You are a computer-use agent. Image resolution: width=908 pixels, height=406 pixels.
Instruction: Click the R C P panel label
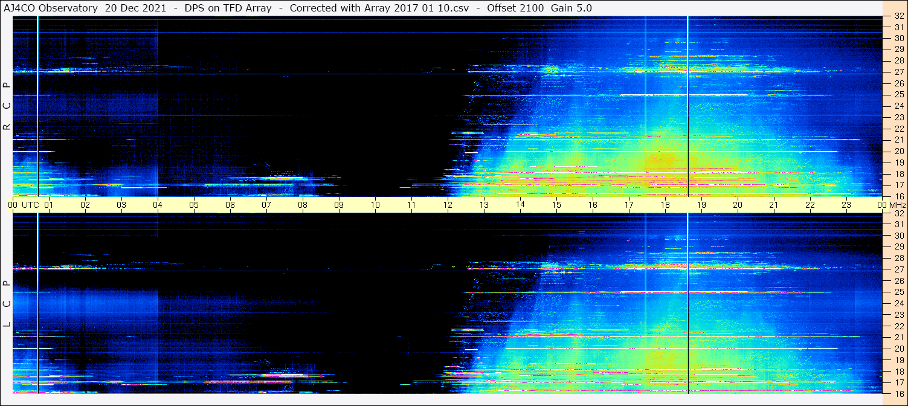7,106
